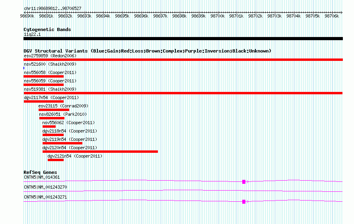Open dgv2121n54 (Cooper2011) label
Viewport: 354px width, 224px height.
pos(75,156)
